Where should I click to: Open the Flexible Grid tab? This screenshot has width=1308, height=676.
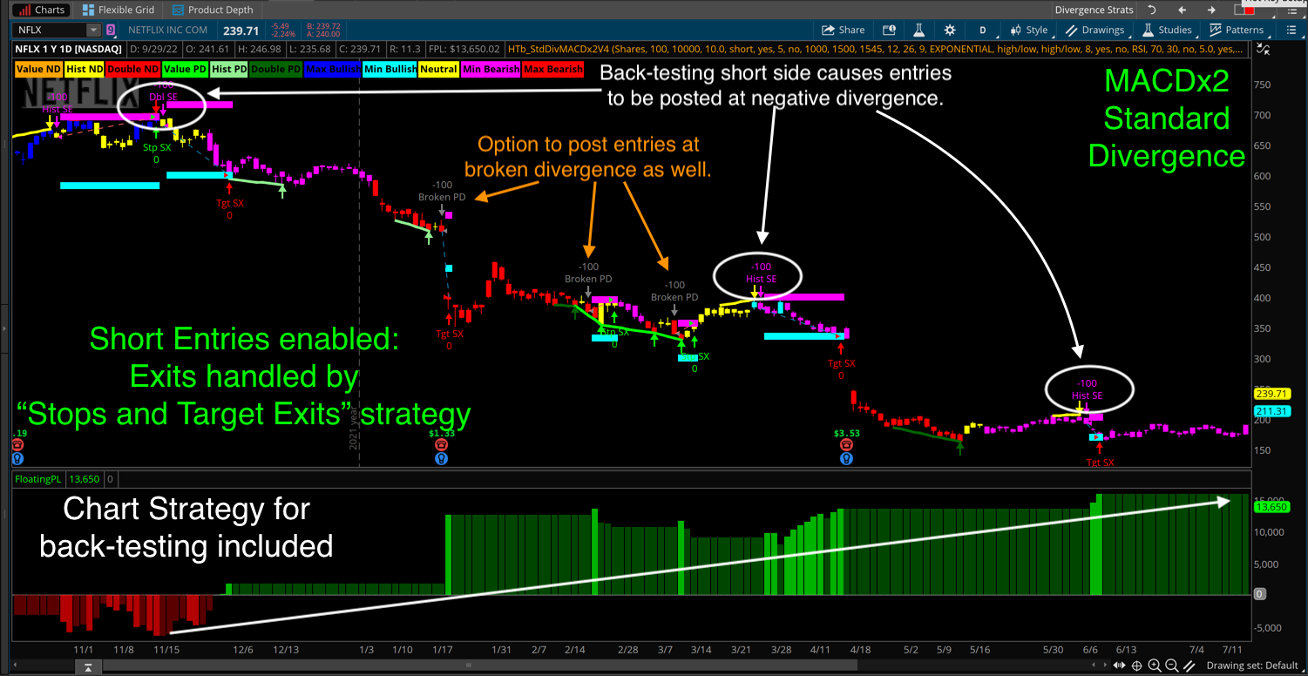click(x=118, y=10)
